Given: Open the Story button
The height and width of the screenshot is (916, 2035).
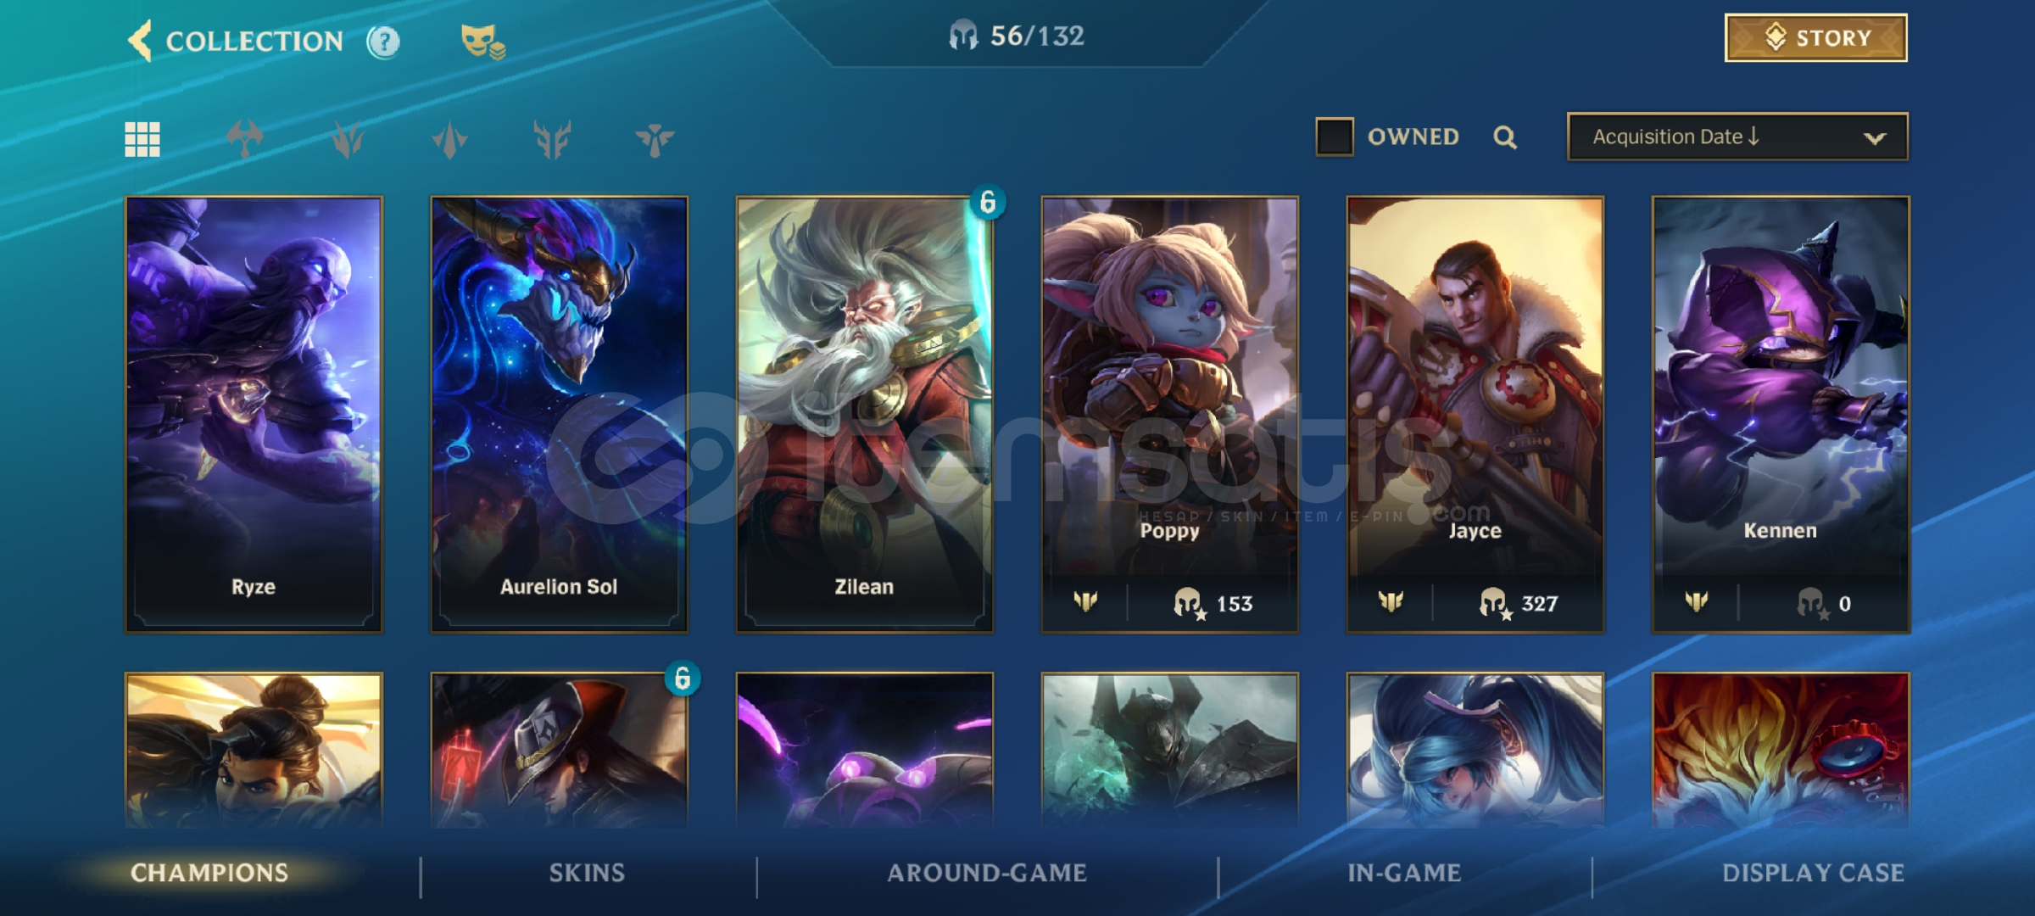Looking at the screenshot, I should coord(1816,38).
